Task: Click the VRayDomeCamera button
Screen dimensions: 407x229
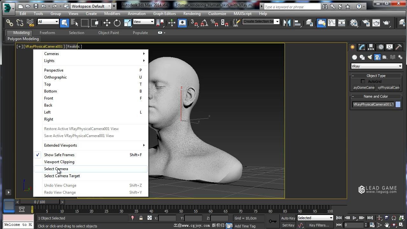Action: coord(364,87)
